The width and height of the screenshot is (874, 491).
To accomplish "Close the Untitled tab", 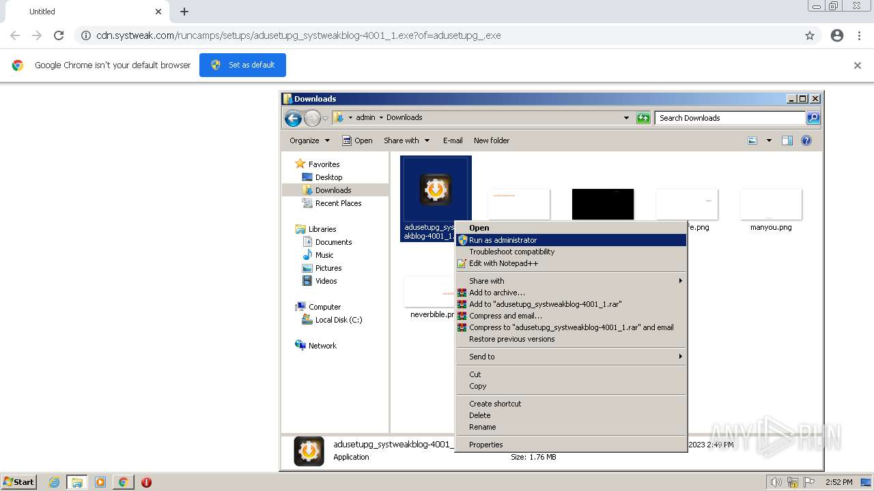I will [x=158, y=12].
